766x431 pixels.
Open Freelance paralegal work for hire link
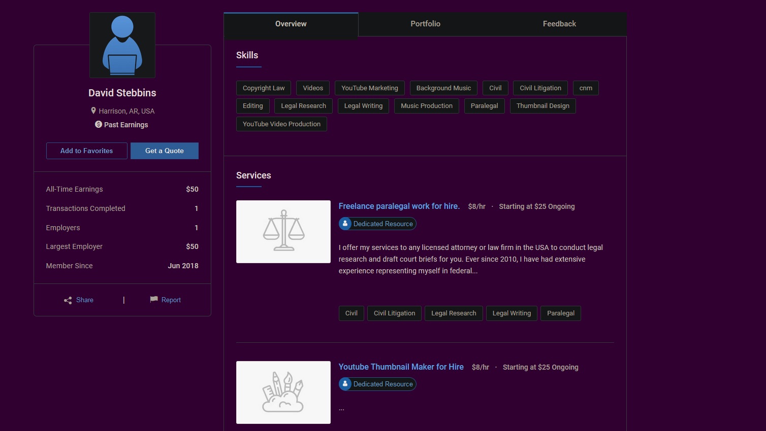click(399, 206)
